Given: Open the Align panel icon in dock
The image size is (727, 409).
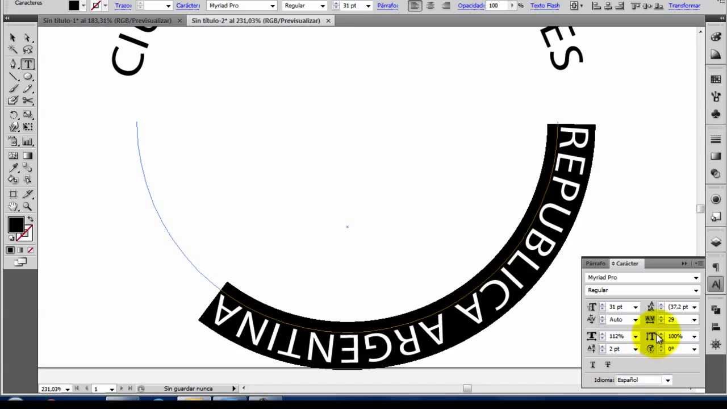Looking at the screenshot, I should pyautogui.click(x=716, y=327).
